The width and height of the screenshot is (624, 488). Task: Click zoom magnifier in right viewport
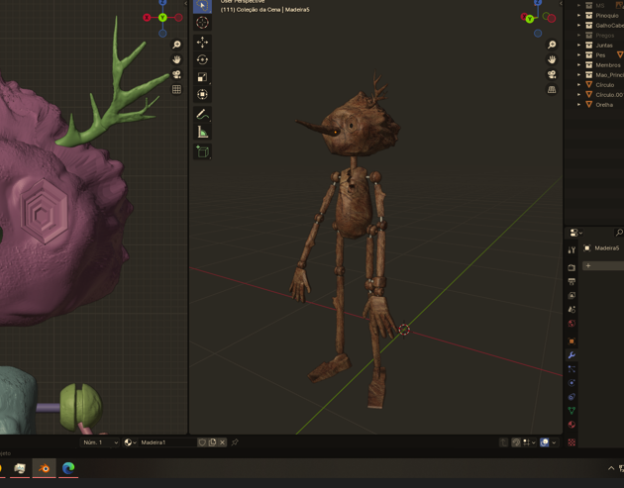click(x=552, y=45)
